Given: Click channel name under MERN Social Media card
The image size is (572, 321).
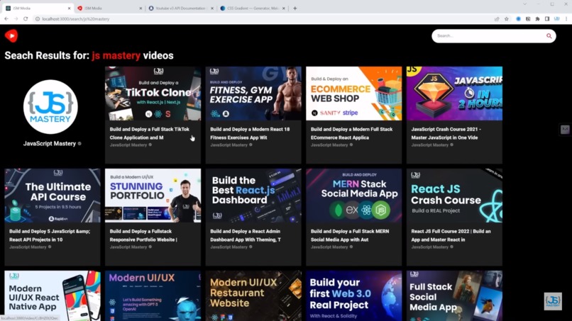Looking at the screenshot, I should (x=329, y=247).
